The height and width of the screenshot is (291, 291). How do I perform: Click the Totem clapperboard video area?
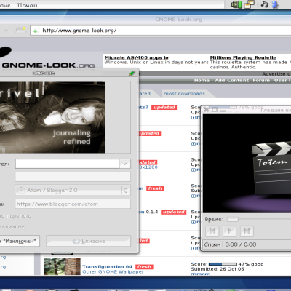(x=247, y=164)
